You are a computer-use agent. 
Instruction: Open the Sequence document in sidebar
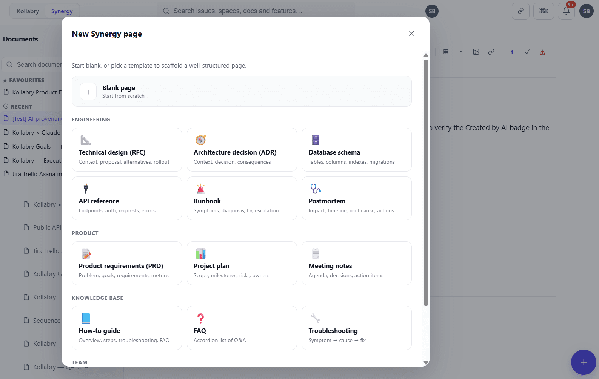[42, 321]
